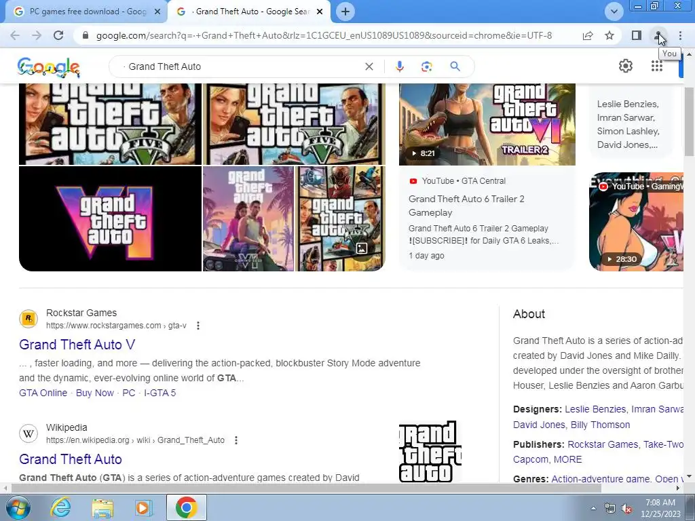695x521 pixels.
Task: Click the PC sitelink
Action: (x=128, y=393)
